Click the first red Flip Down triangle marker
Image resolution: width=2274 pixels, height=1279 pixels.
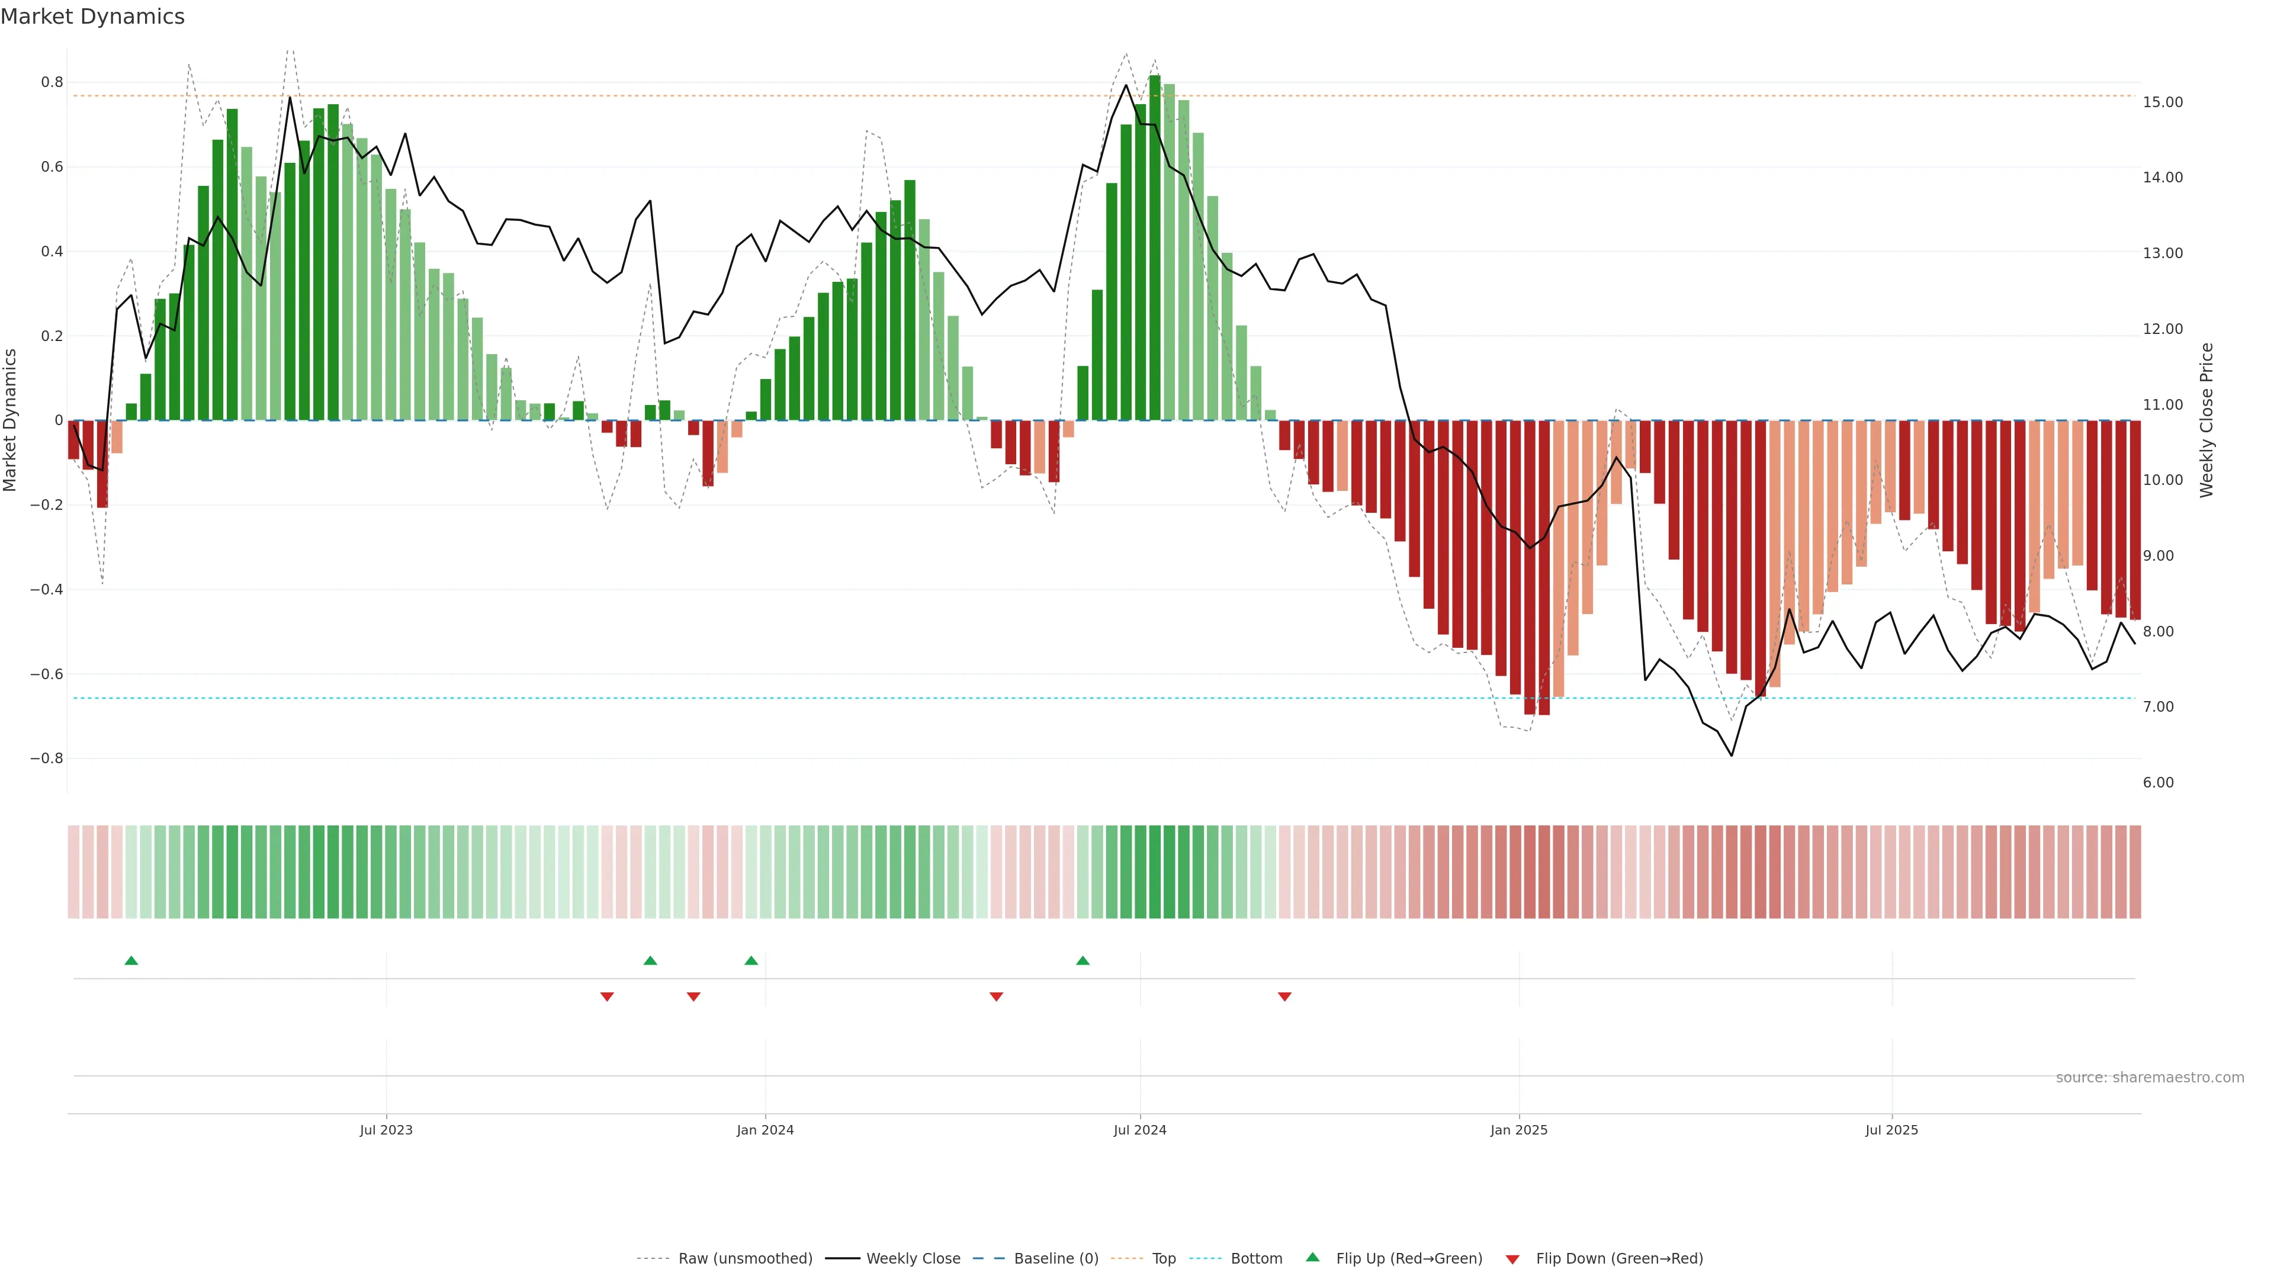[608, 997]
